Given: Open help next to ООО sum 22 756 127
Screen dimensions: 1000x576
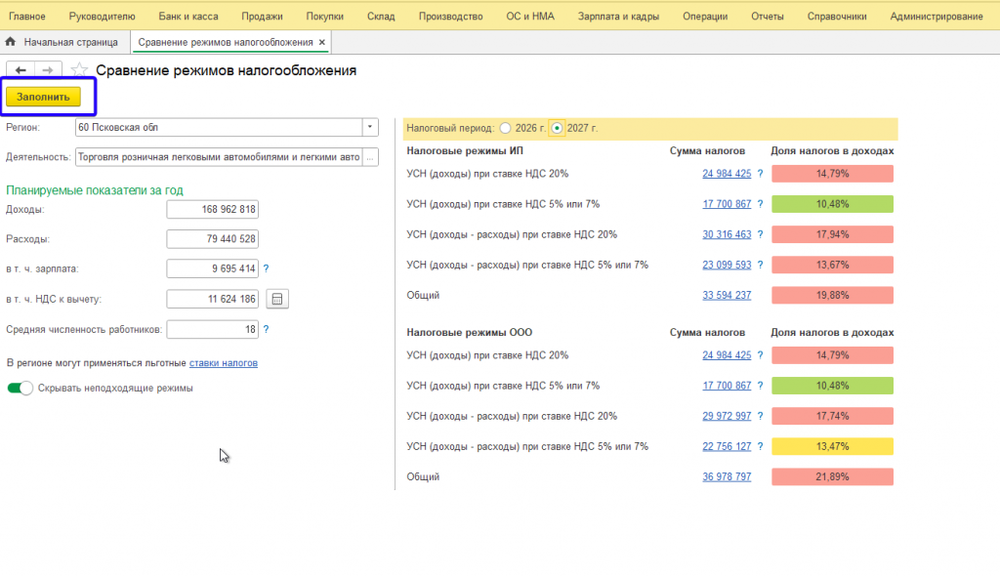Looking at the screenshot, I should [x=760, y=446].
